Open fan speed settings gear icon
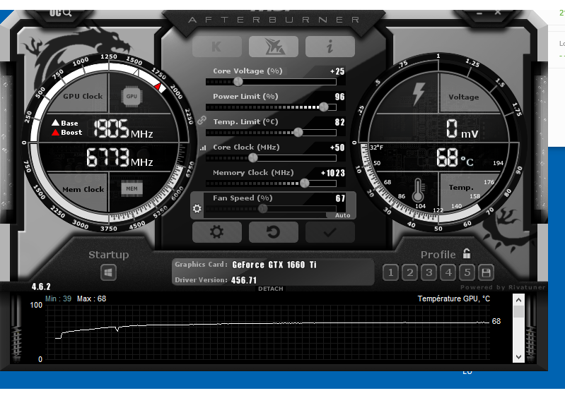565x398 pixels. pyautogui.click(x=197, y=209)
